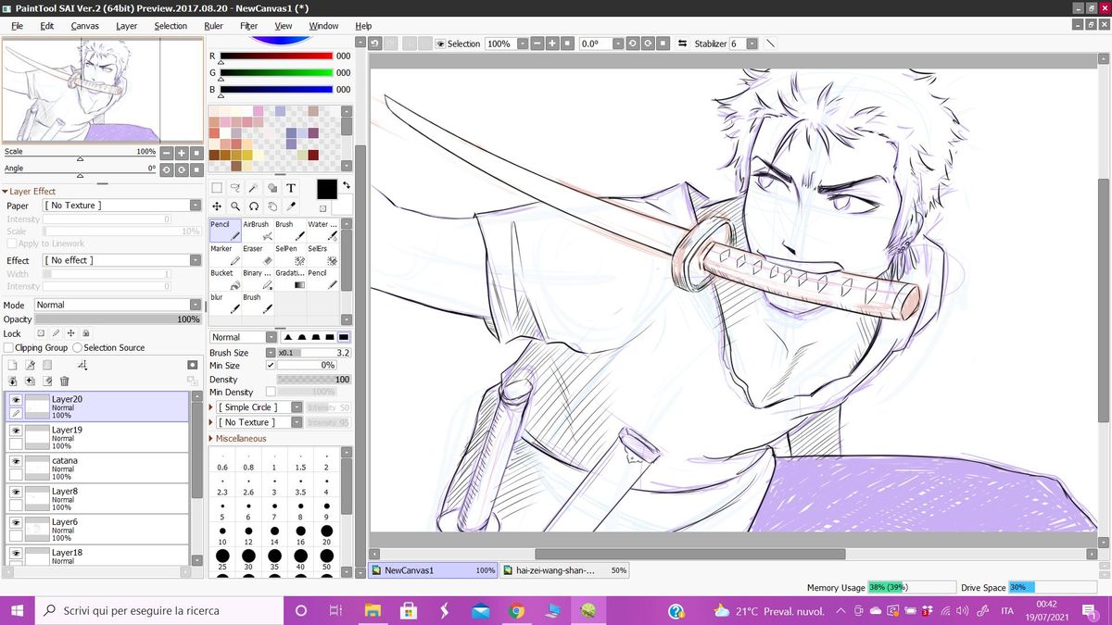
Task: Undo with the toolbar undo arrow
Action: coord(375,44)
